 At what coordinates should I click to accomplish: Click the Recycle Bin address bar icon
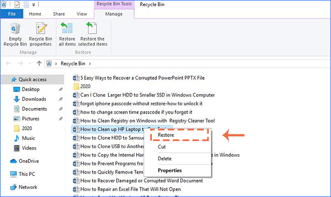tap(49, 64)
